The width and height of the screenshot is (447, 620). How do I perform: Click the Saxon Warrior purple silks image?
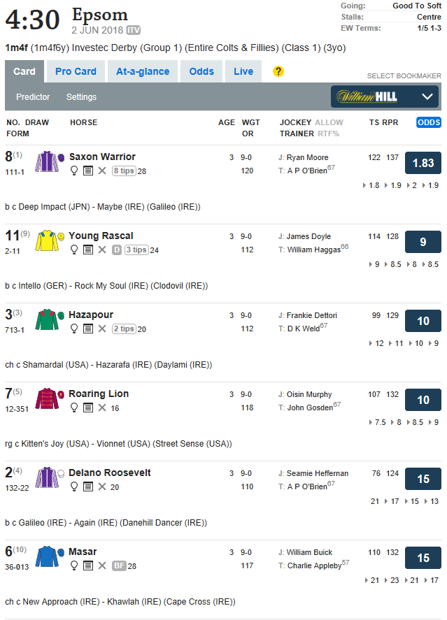[47, 161]
